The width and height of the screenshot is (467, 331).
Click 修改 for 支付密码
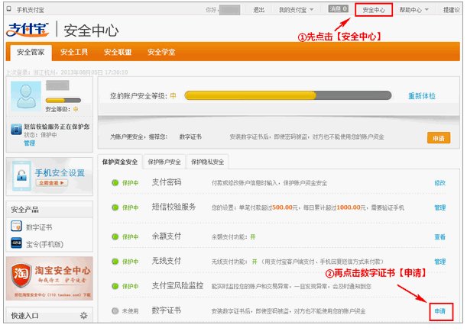(439, 183)
